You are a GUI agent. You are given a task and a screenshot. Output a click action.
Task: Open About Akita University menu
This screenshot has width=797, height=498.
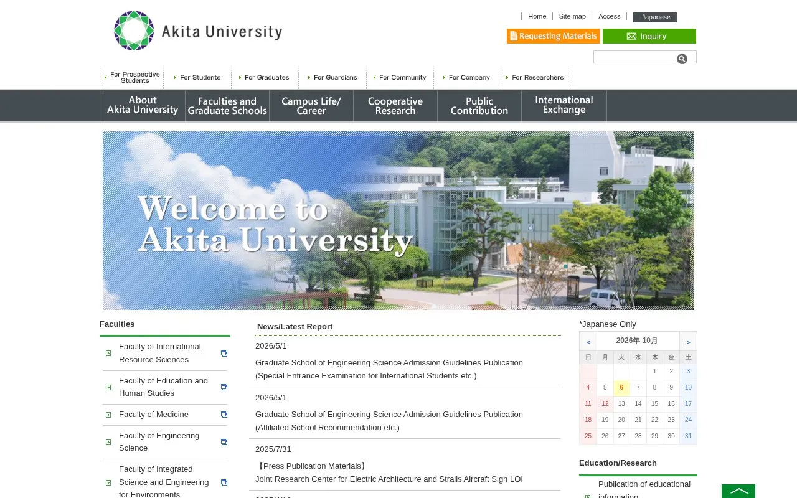pyautogui.click(x=143, y=105)
